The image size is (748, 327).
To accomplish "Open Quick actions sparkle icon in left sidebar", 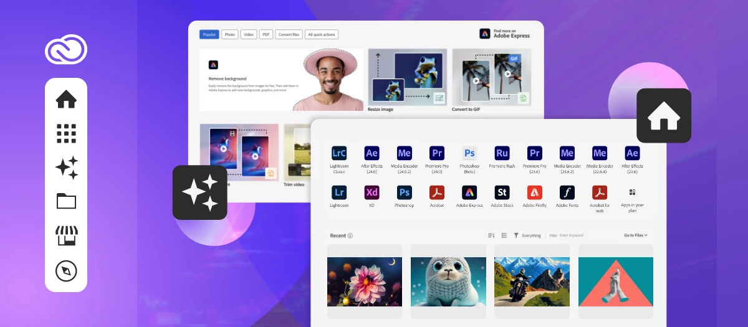I will (67, 168).
